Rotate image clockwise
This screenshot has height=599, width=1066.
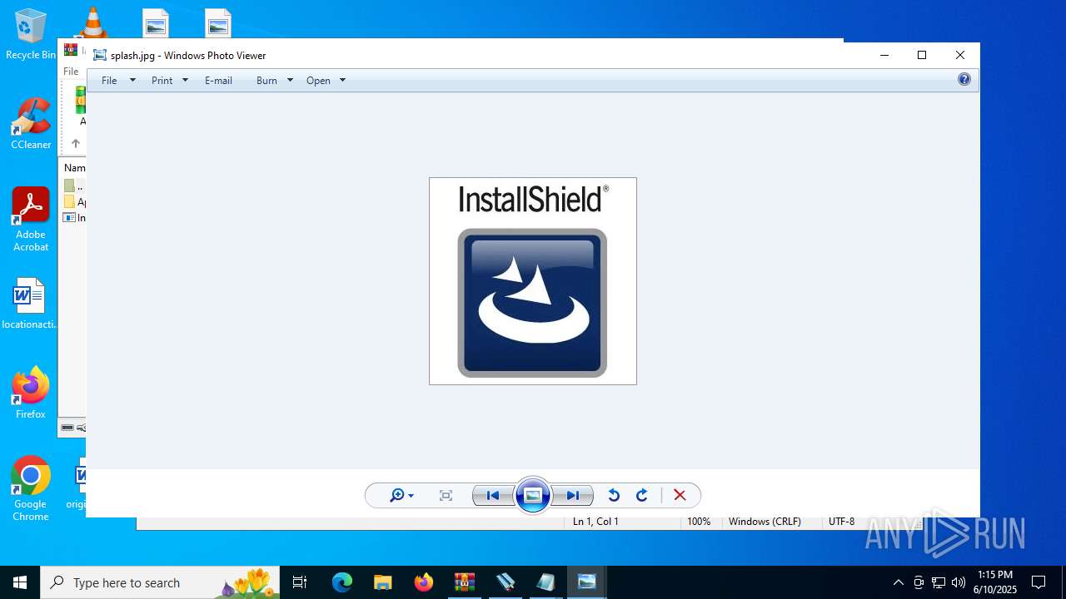(642, 496)
